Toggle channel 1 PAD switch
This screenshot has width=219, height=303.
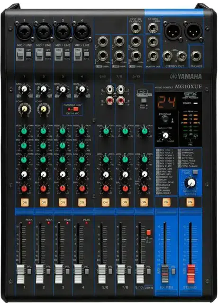pos(20,54)
